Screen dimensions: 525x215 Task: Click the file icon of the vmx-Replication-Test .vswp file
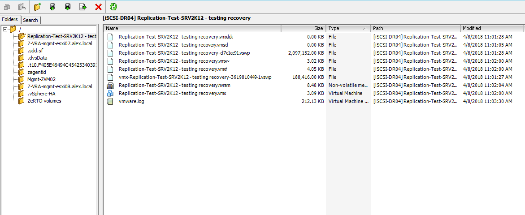click(110, 77)
